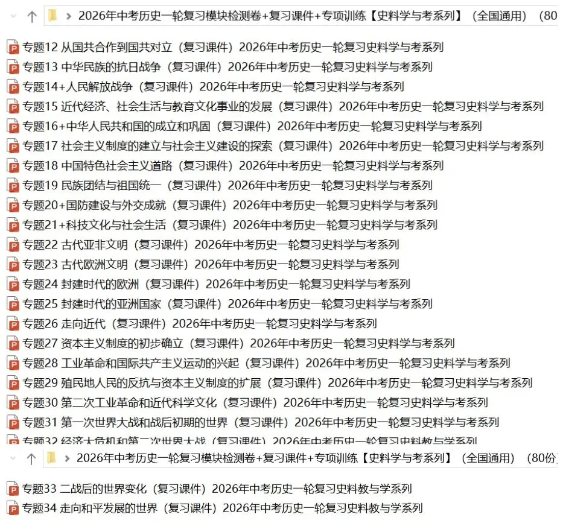The image size is (563, 532).
Task: Click the PPT icon beside 专题26 走向近代
Action: click(x=13, y=323)
